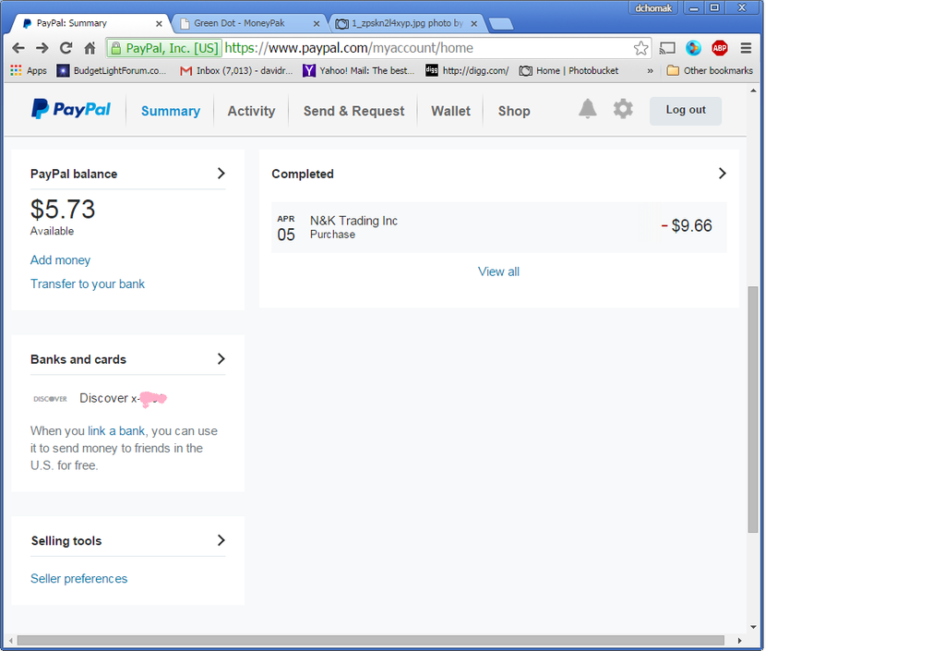The image size is (945, 651).
Task: Click the browser home icon
Action: pyautogui.click(x=90, y=48)
